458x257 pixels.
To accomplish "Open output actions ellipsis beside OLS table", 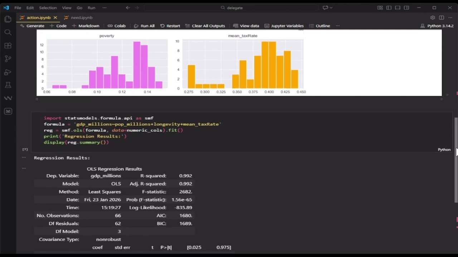I will point(24,168).
